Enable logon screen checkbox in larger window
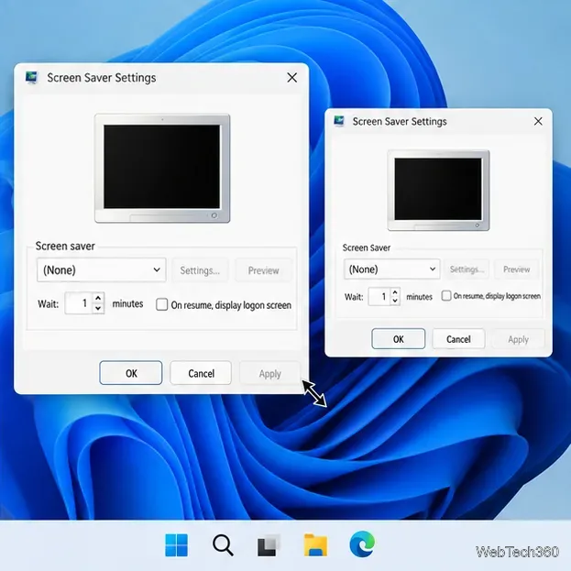This screenshot has width=571, height=571. 161,304
